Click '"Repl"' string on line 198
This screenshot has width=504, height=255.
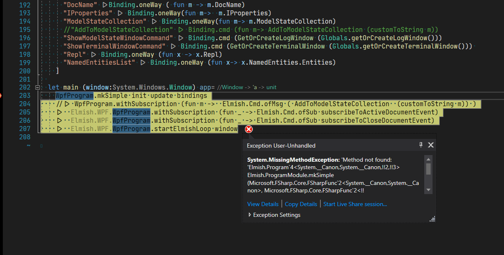[x=75, y=54]
